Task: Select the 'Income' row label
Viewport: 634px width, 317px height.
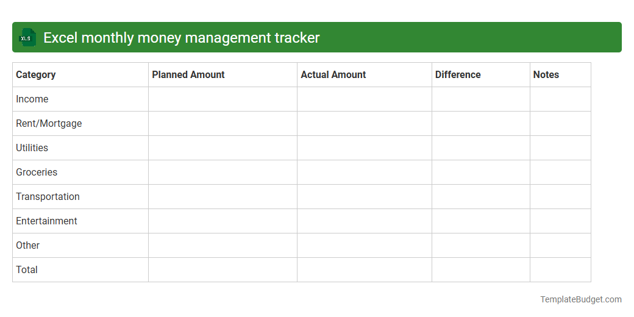Action: point(32,99)
